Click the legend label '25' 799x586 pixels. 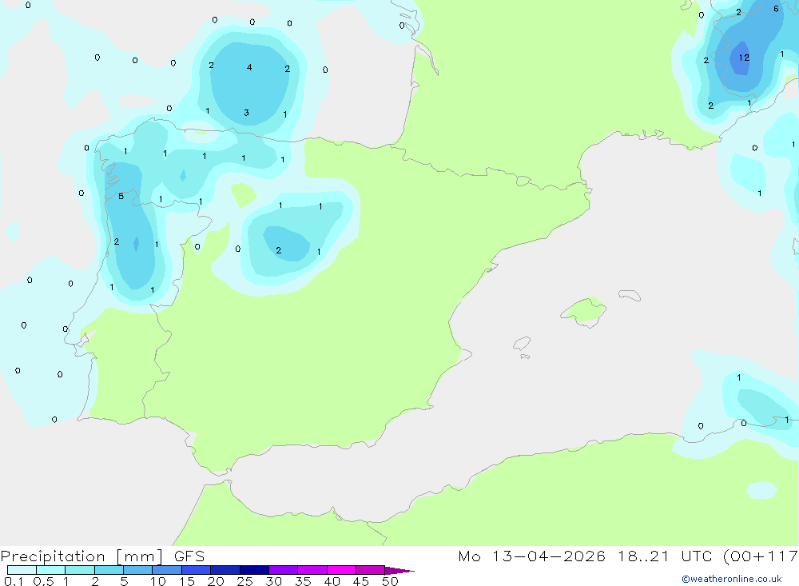[x=244, y=581]
